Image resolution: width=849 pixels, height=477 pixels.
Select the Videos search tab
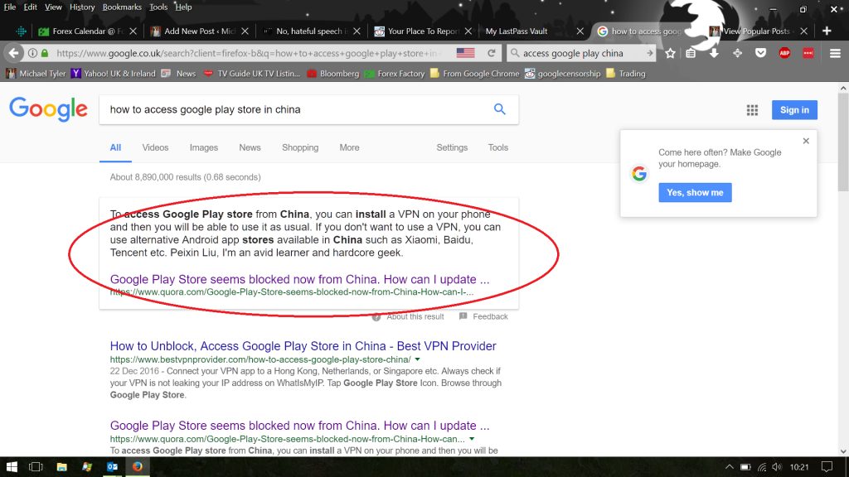point(155,147)
